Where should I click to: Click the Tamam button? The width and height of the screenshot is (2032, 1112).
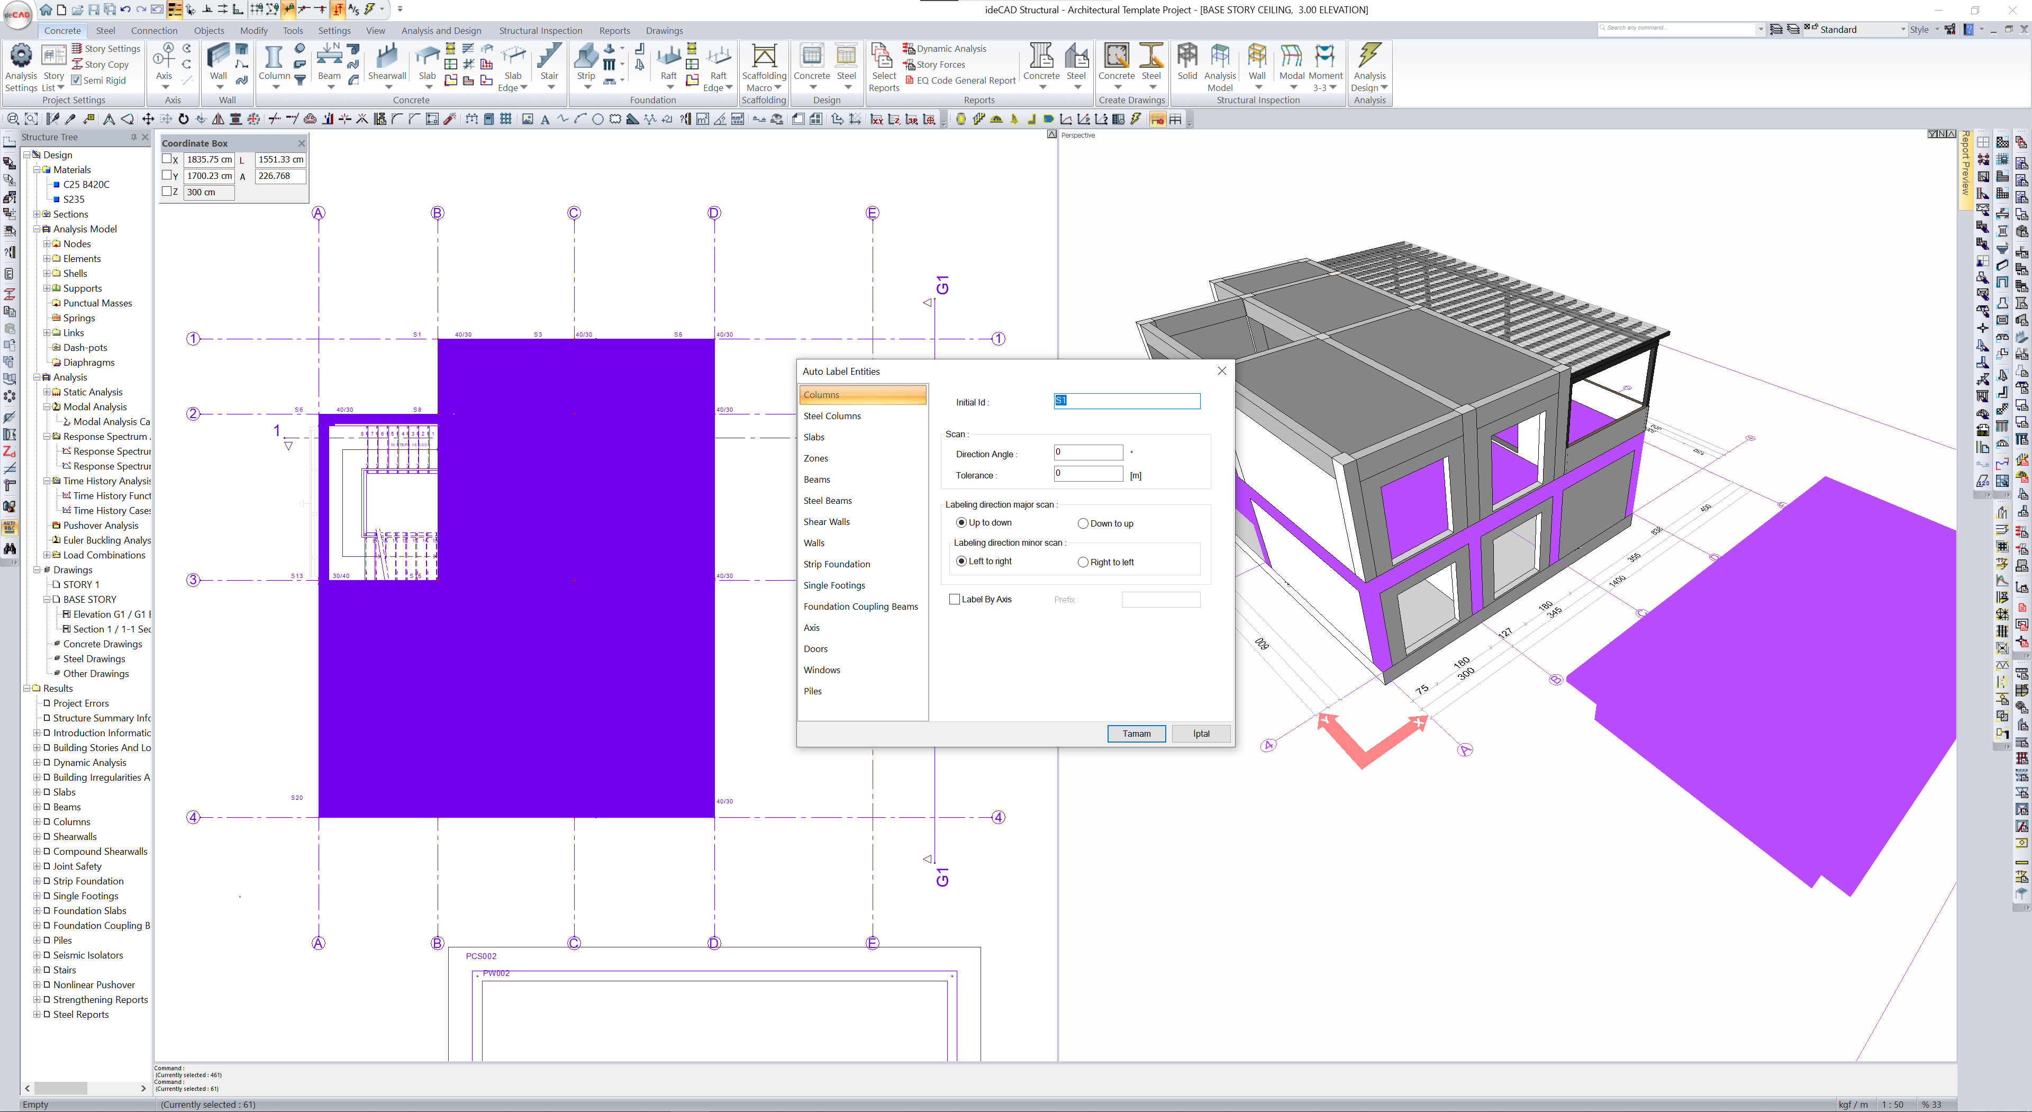coord(1136,733)
